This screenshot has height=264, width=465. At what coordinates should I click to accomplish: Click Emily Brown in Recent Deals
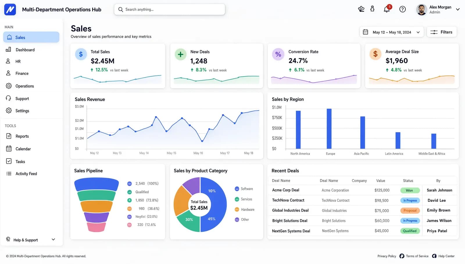coord(439,210)
